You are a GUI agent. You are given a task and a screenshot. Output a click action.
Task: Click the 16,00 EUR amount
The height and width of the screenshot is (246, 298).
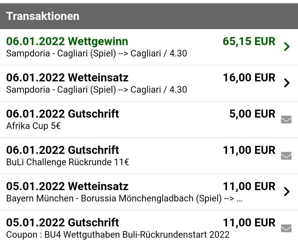[x=249, y=77]
